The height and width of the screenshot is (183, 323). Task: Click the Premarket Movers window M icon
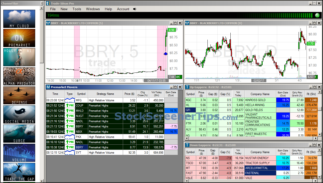coord(48,87)
